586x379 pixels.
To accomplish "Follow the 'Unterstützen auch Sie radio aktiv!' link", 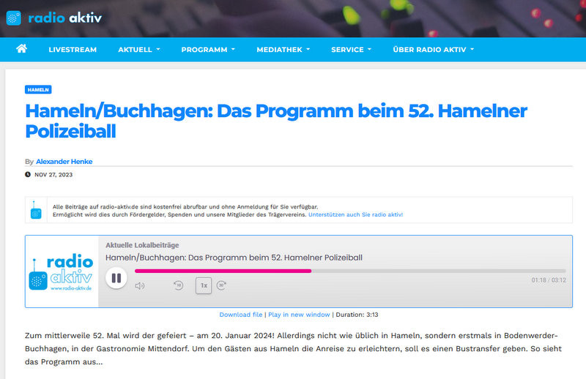I will (x=355, y=214).
